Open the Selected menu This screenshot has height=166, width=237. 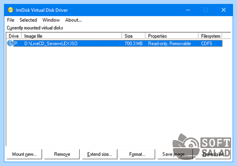[x=28, y=20]
